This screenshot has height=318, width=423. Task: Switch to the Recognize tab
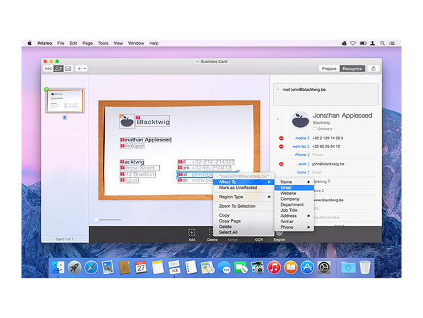(x=352, y=69)
